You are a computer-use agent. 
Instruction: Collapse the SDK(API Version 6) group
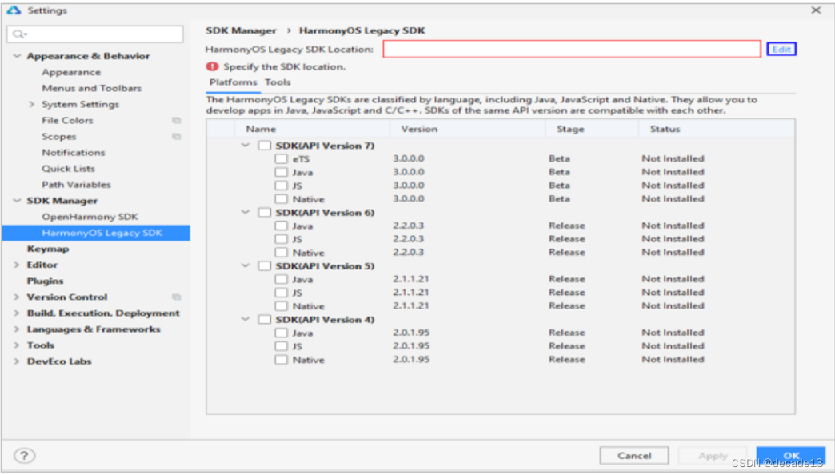pyautogui.click(x=246, y=212)
